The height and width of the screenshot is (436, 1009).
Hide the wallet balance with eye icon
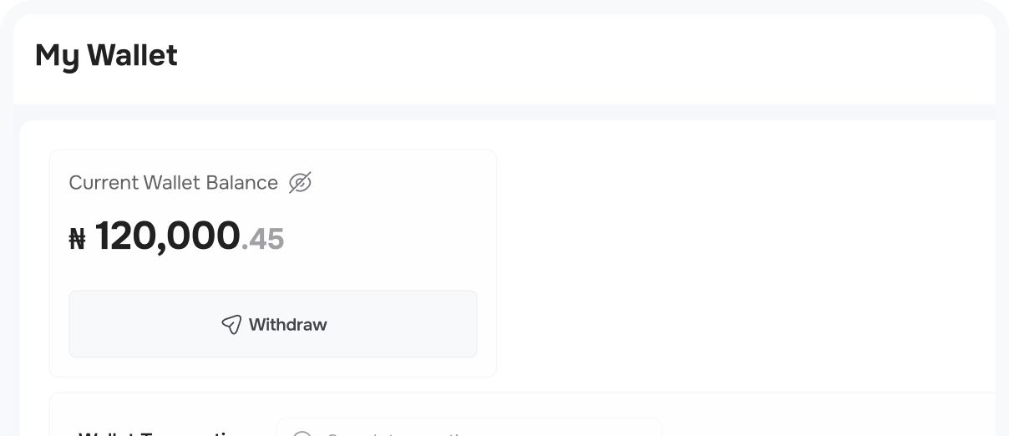coord(300,182)
